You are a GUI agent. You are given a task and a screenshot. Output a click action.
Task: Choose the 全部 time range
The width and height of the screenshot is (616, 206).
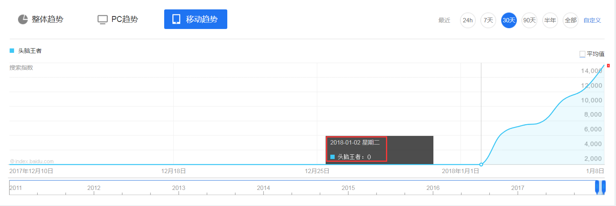[571, 20]
